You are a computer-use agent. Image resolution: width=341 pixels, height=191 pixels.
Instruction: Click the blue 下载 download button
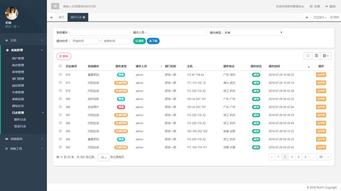pyautogui.click(x=153, y=41)
